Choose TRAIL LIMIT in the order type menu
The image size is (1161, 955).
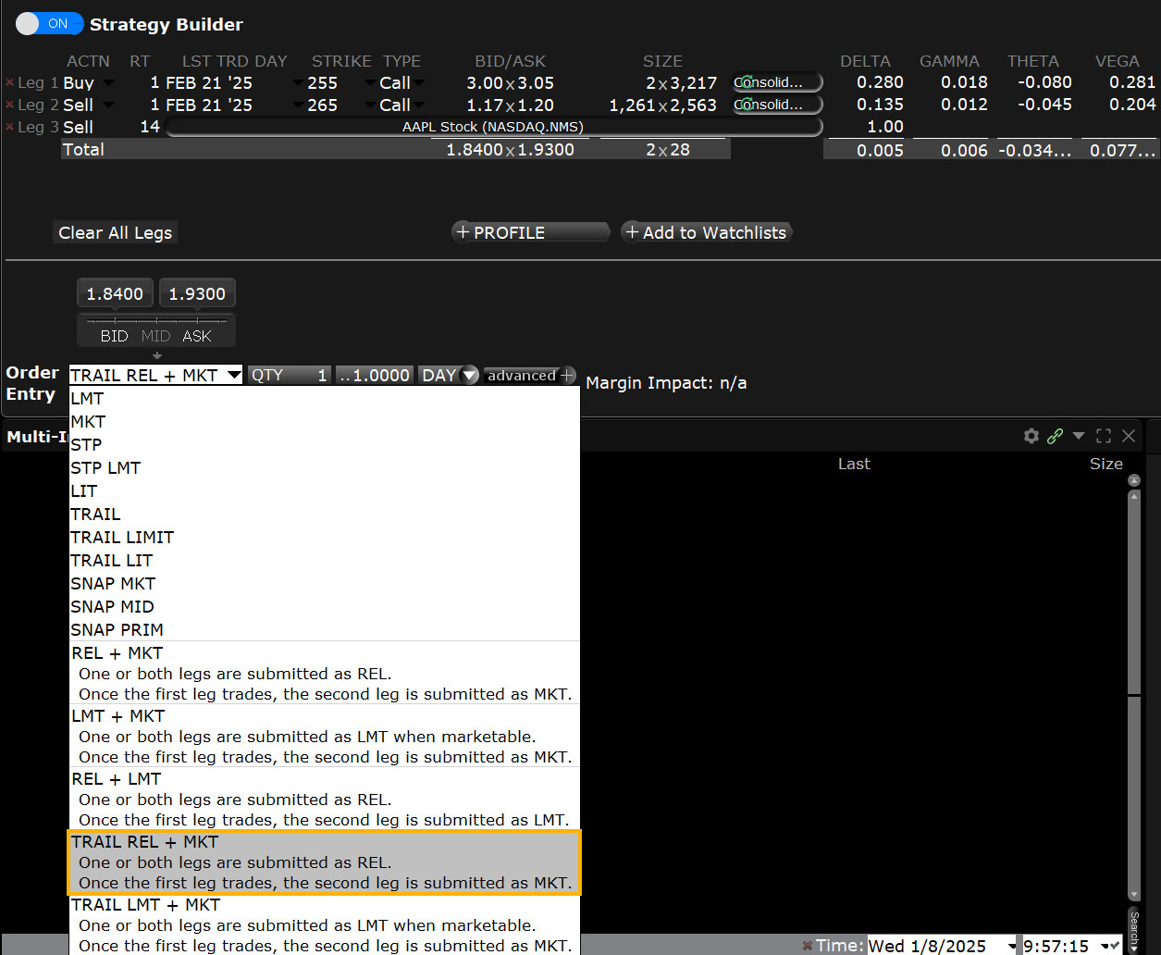point(122,537)
